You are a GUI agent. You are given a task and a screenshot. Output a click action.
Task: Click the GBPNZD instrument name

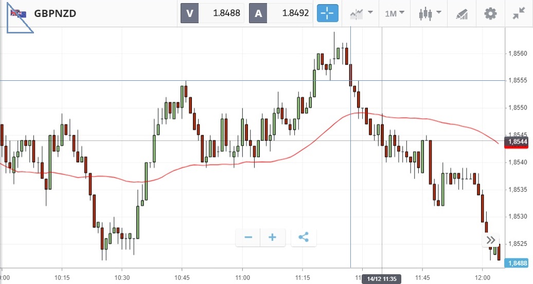(x=55, y=13)
